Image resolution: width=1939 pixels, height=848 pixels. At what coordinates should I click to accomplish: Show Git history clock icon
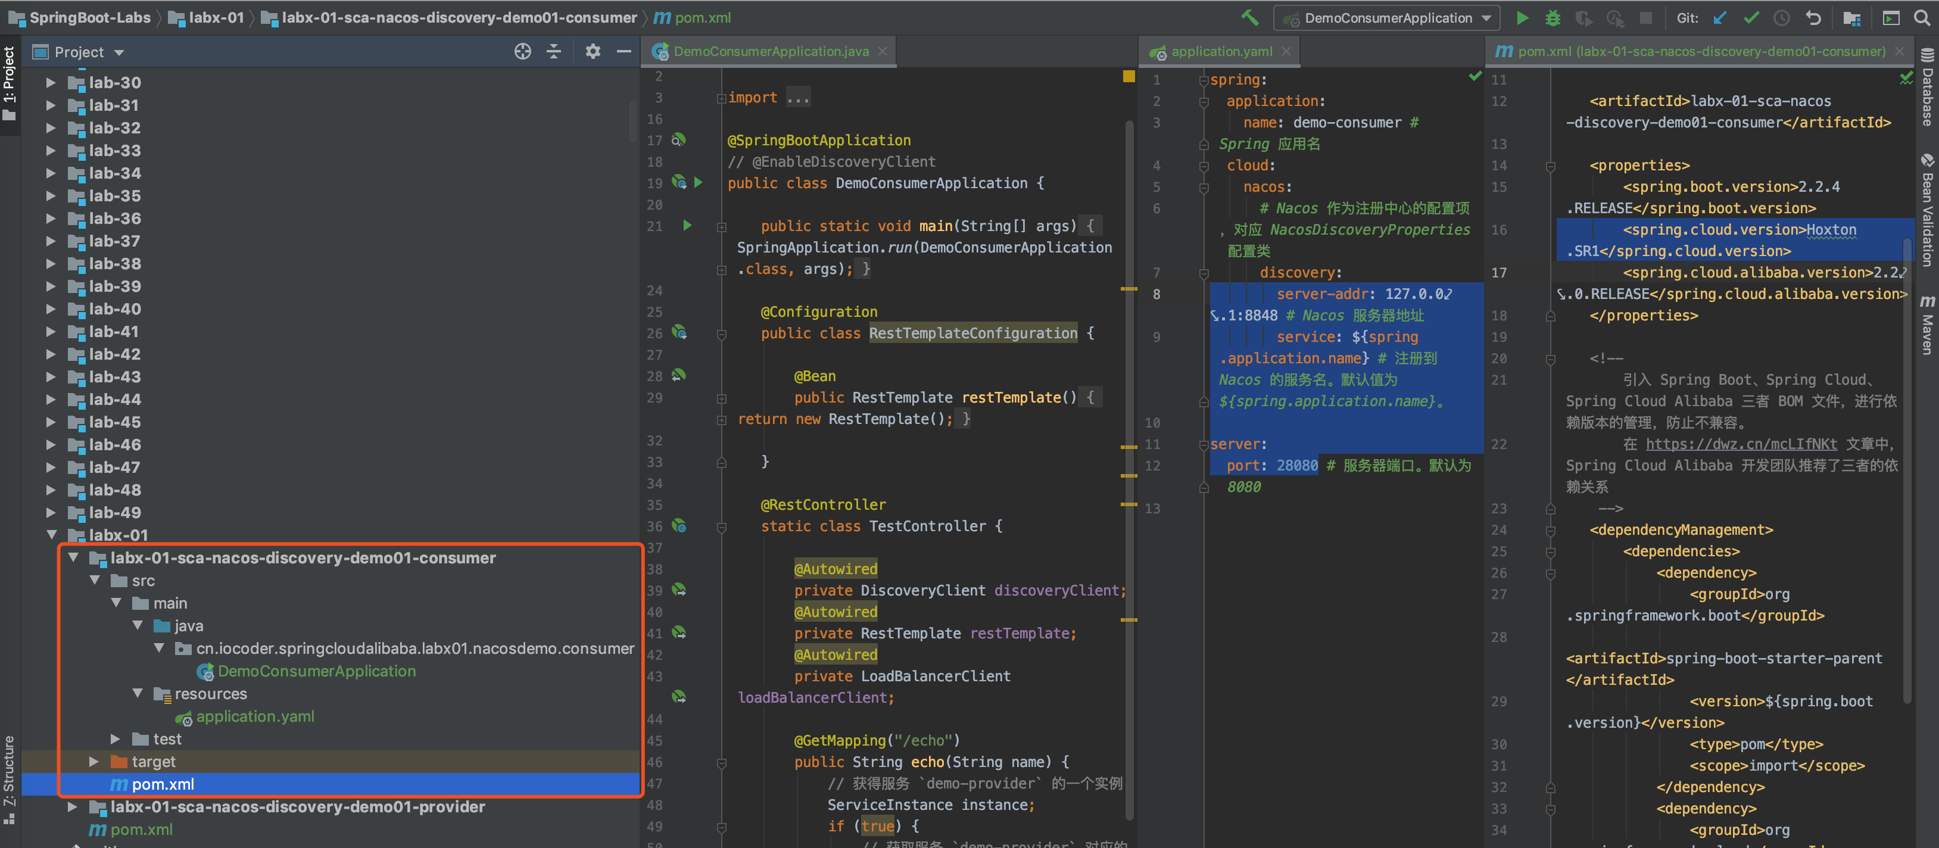pyautogui.click(x=1782, y=18)
